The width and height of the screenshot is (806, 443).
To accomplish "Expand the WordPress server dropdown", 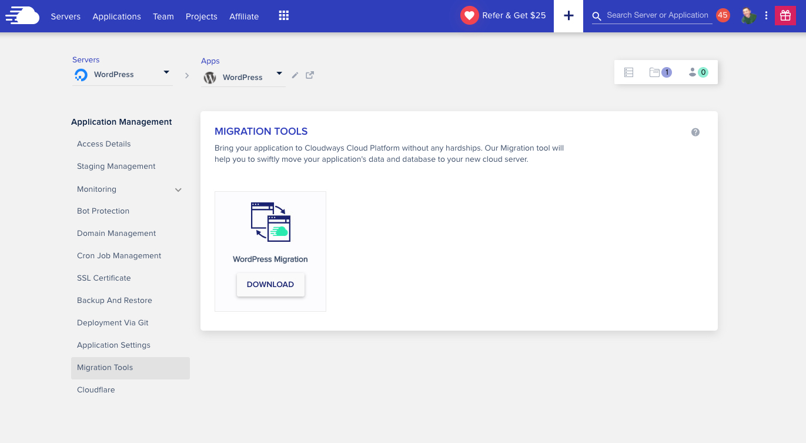I will [166, 72].
